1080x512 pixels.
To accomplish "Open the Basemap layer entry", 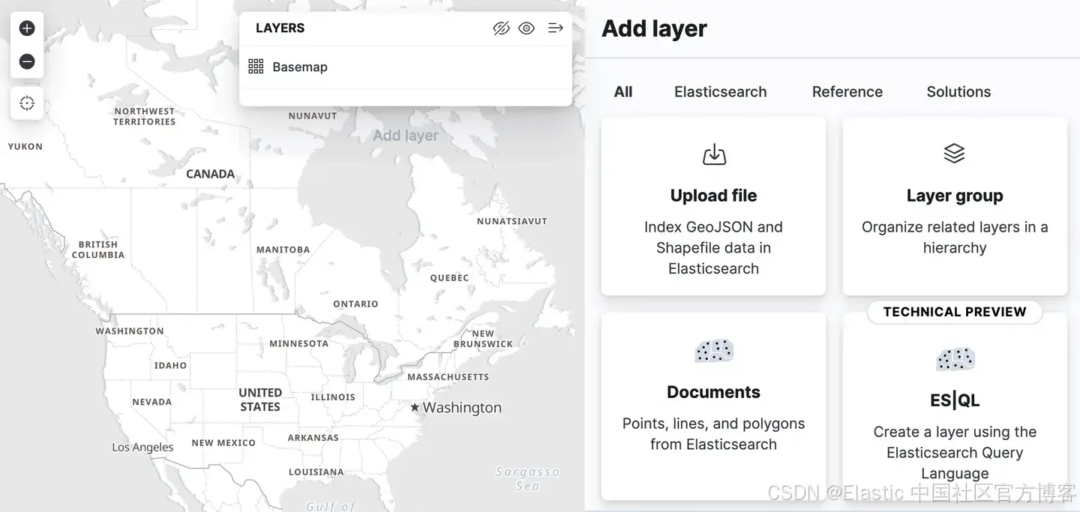I will click(300, 67).
